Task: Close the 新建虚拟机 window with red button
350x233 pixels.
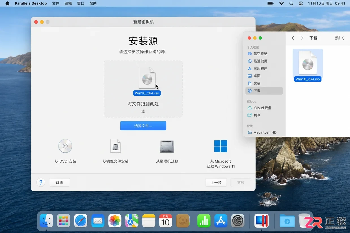Action: point(36,22)
